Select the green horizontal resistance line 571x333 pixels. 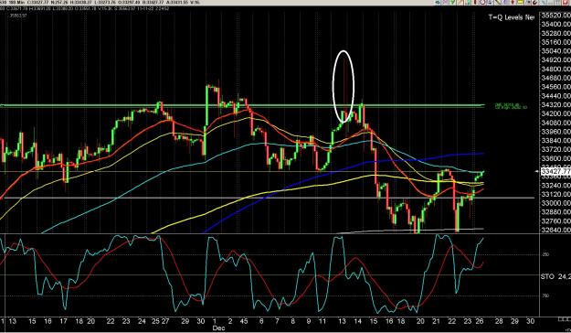click(242, 106)
